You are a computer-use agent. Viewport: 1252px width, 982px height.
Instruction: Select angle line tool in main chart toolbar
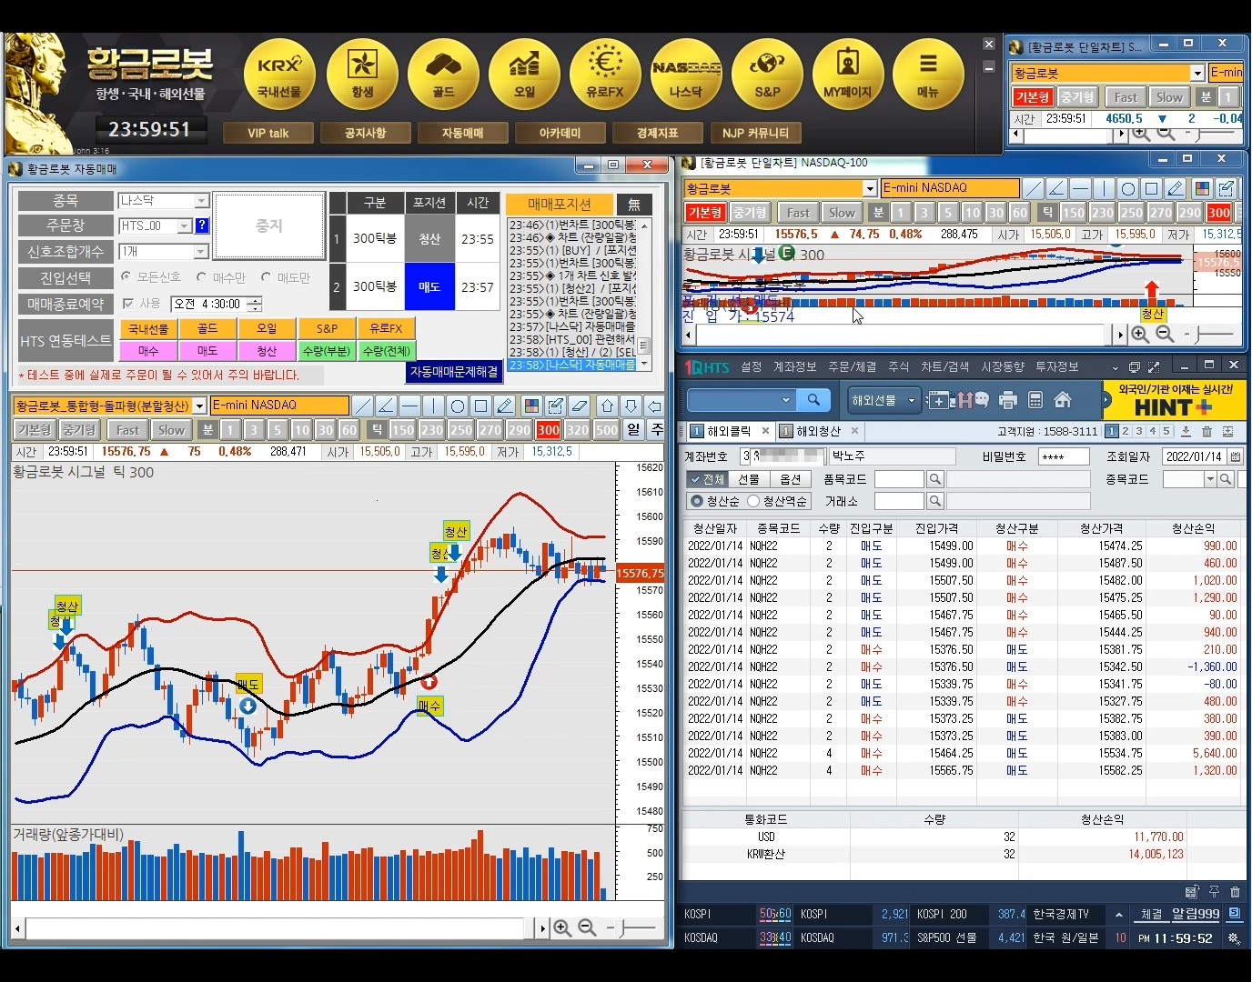(387, 406)
